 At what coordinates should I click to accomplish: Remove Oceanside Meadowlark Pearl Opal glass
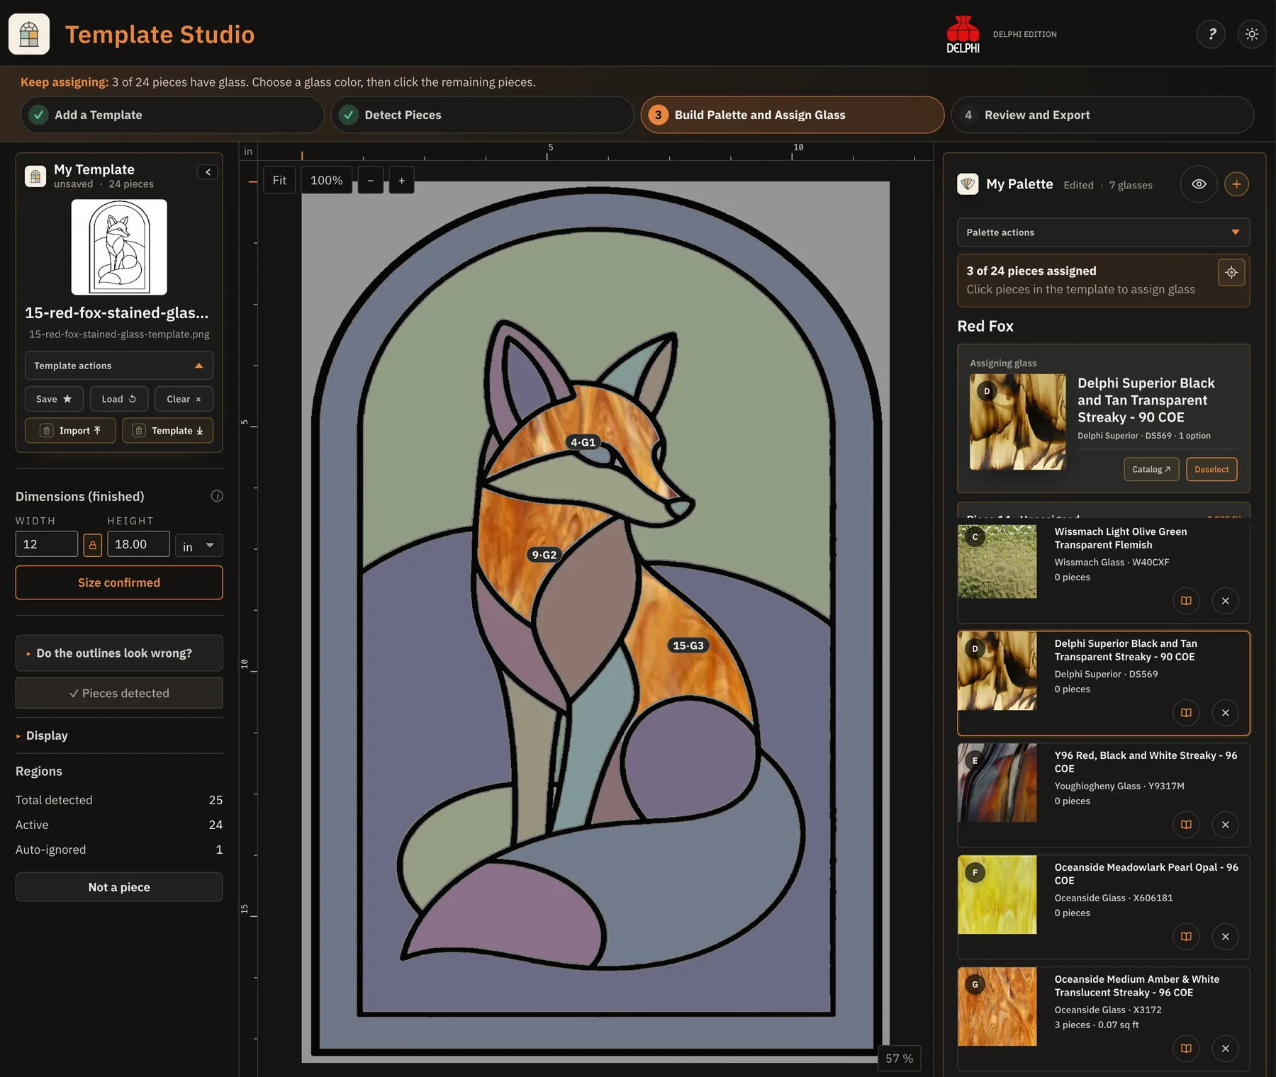tap(1225, 937)
